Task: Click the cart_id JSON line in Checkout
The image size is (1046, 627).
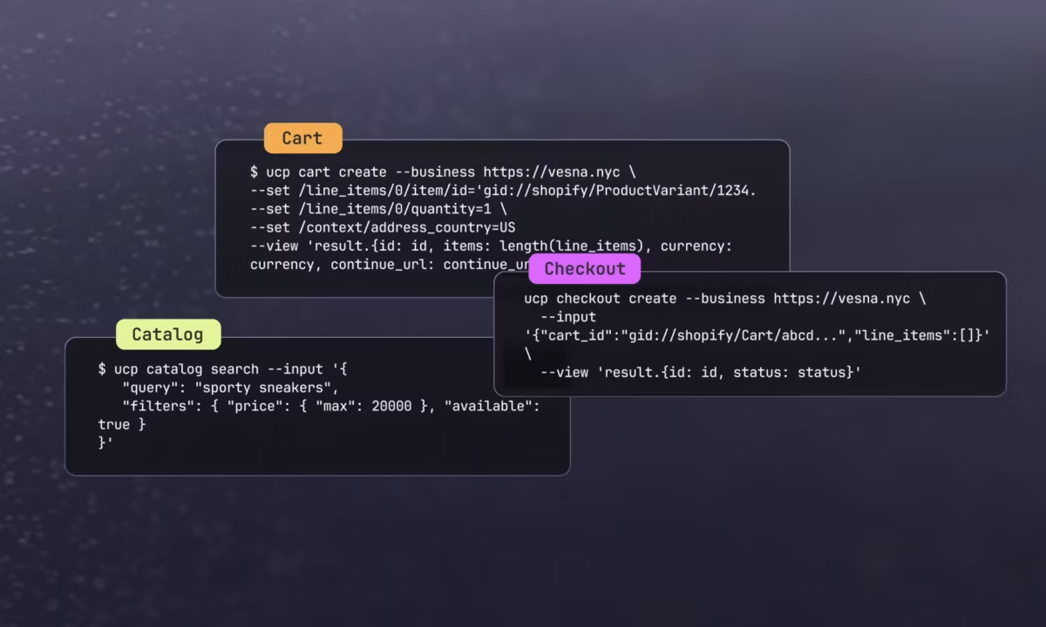Action: point(757,335)
